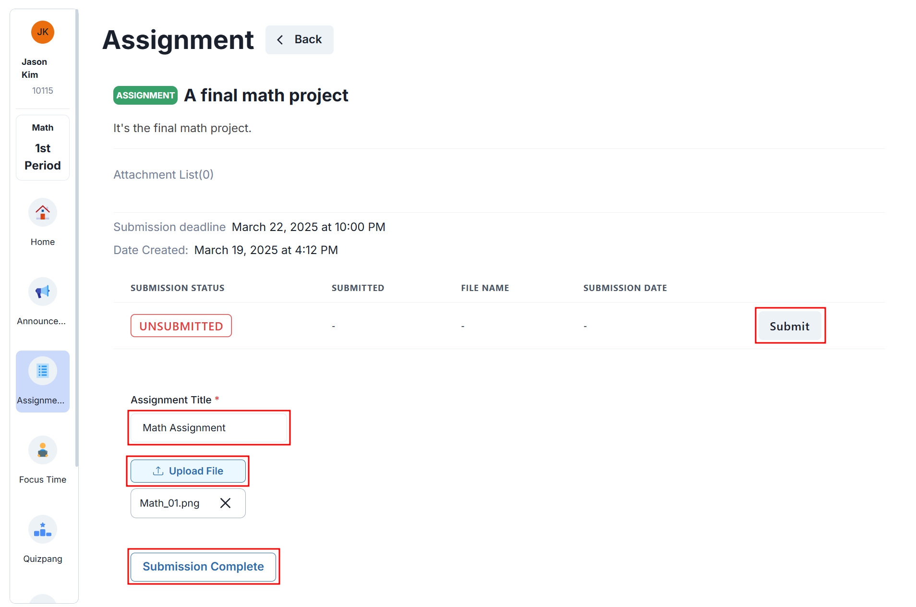This screenshot has width=916, height=607.
Task: Open the Announcements megaphone icon
Action: click(x=43, y=291)
